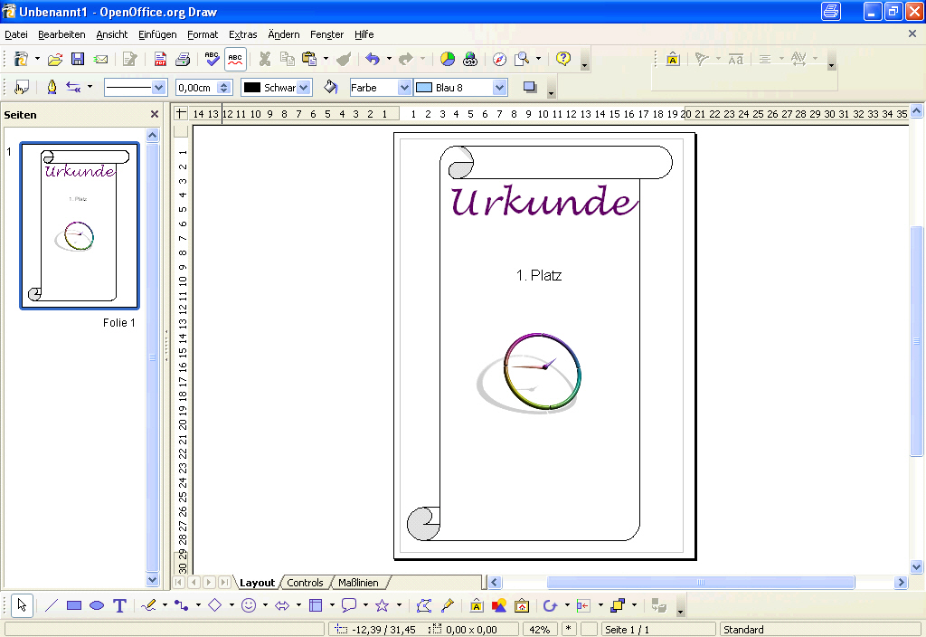Select the Connector tool
The image size is (926, 637).
(x=181, y=605)
